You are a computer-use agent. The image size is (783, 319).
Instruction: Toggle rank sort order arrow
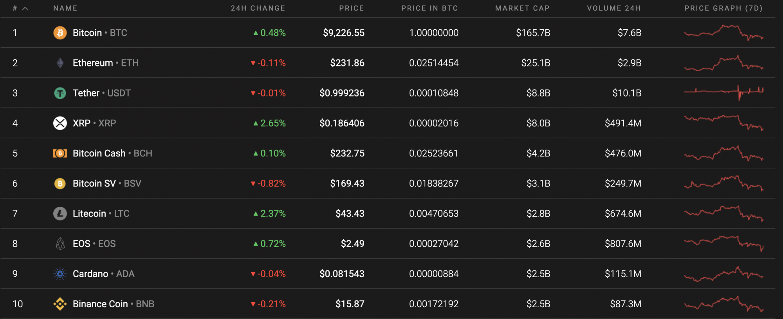tap(25, 8)
